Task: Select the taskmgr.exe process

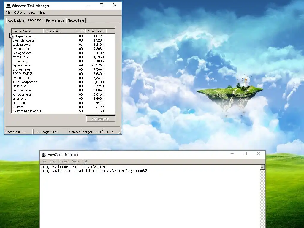Action: pos(63,45)
